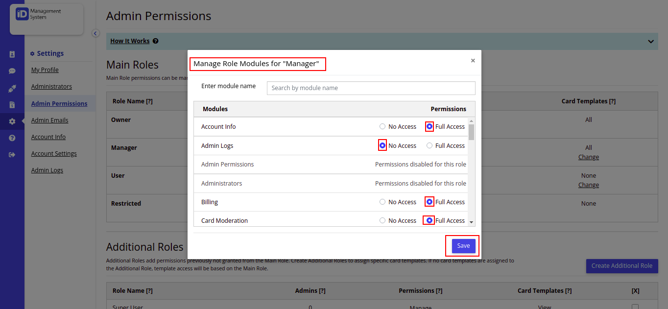Click the module name search field
668x309 pixels.
[371, 88]
